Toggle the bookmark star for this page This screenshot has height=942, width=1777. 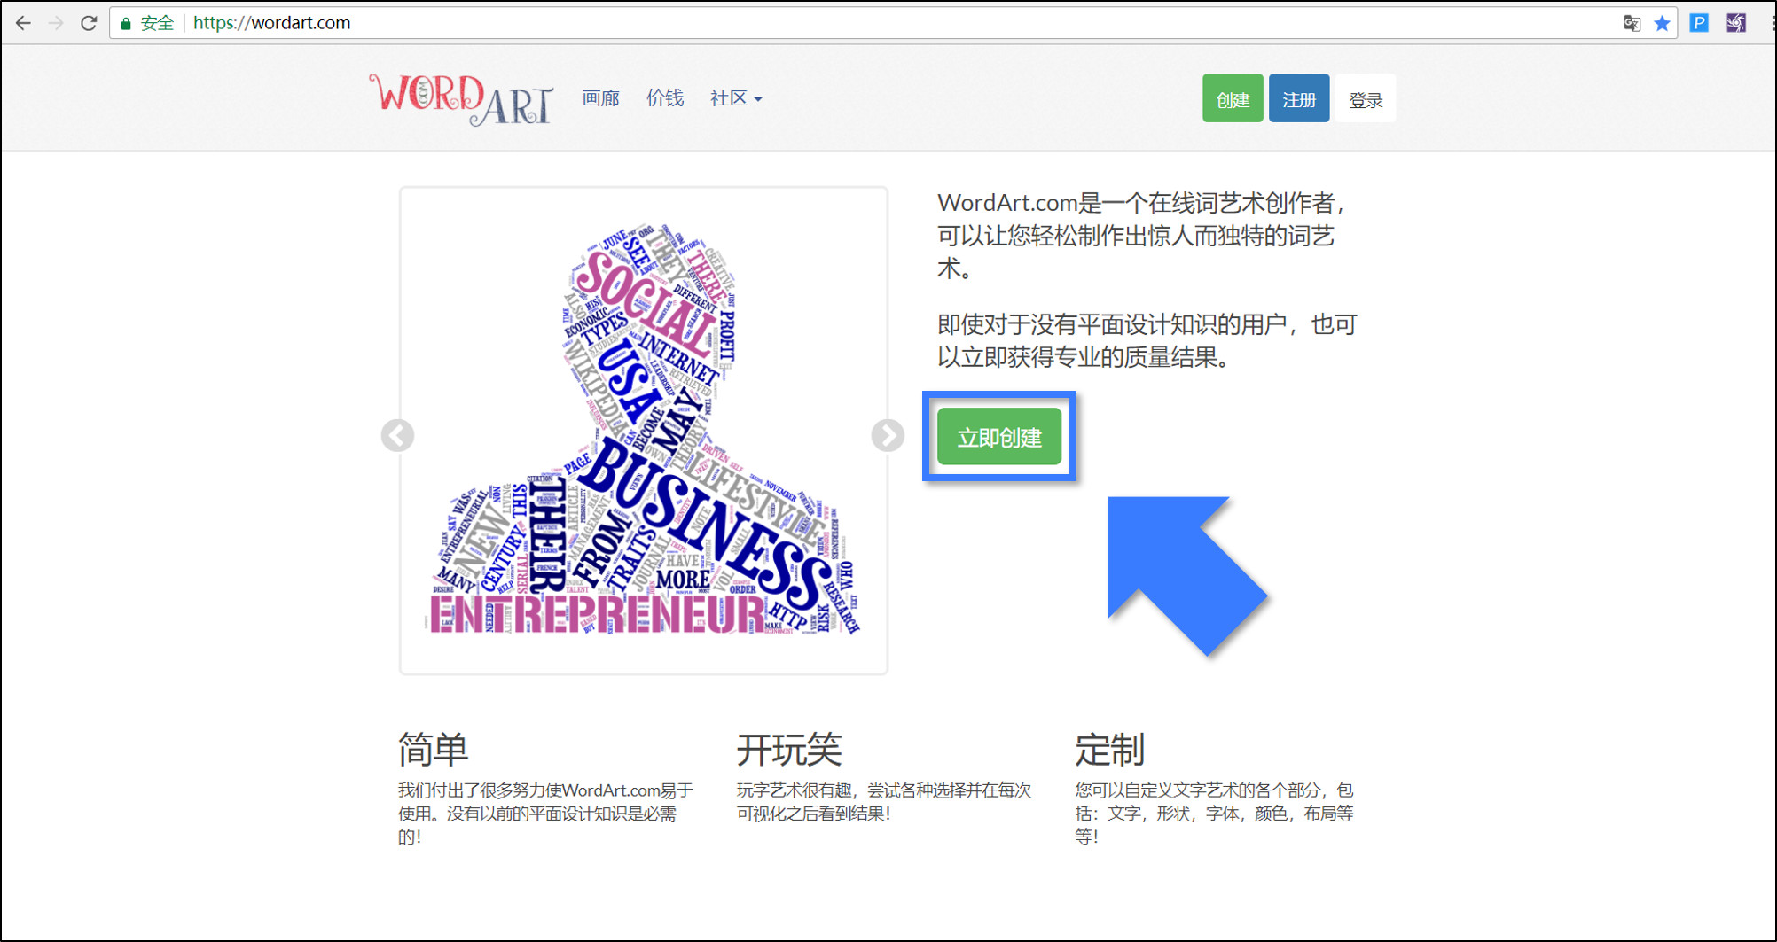1663,23
